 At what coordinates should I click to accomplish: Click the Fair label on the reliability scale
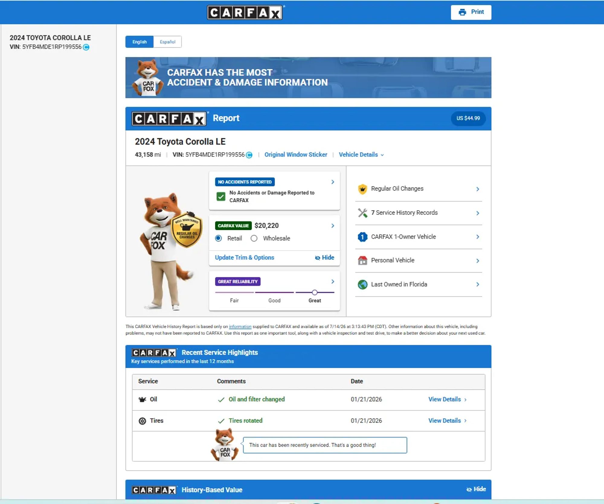[234, 301]
